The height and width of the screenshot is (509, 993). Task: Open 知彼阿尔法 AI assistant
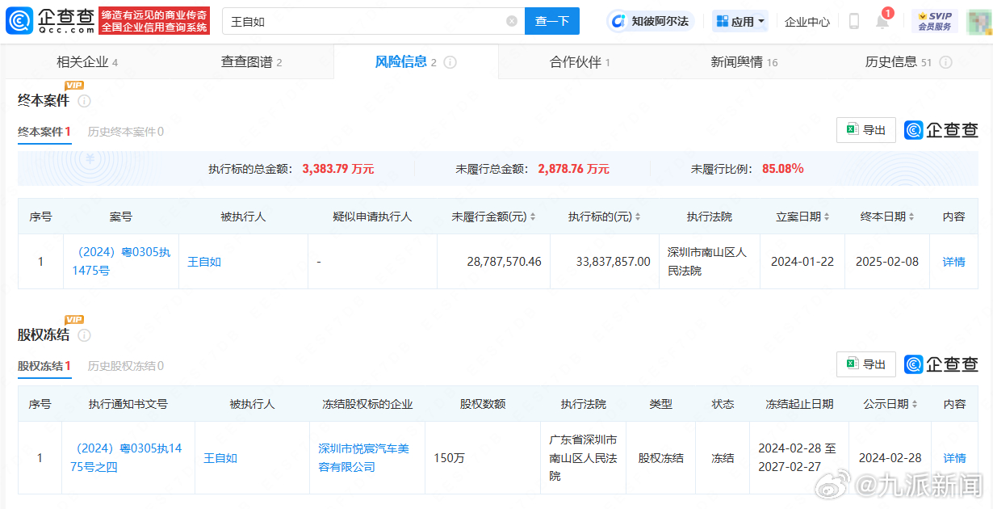[x=650, y=21]
